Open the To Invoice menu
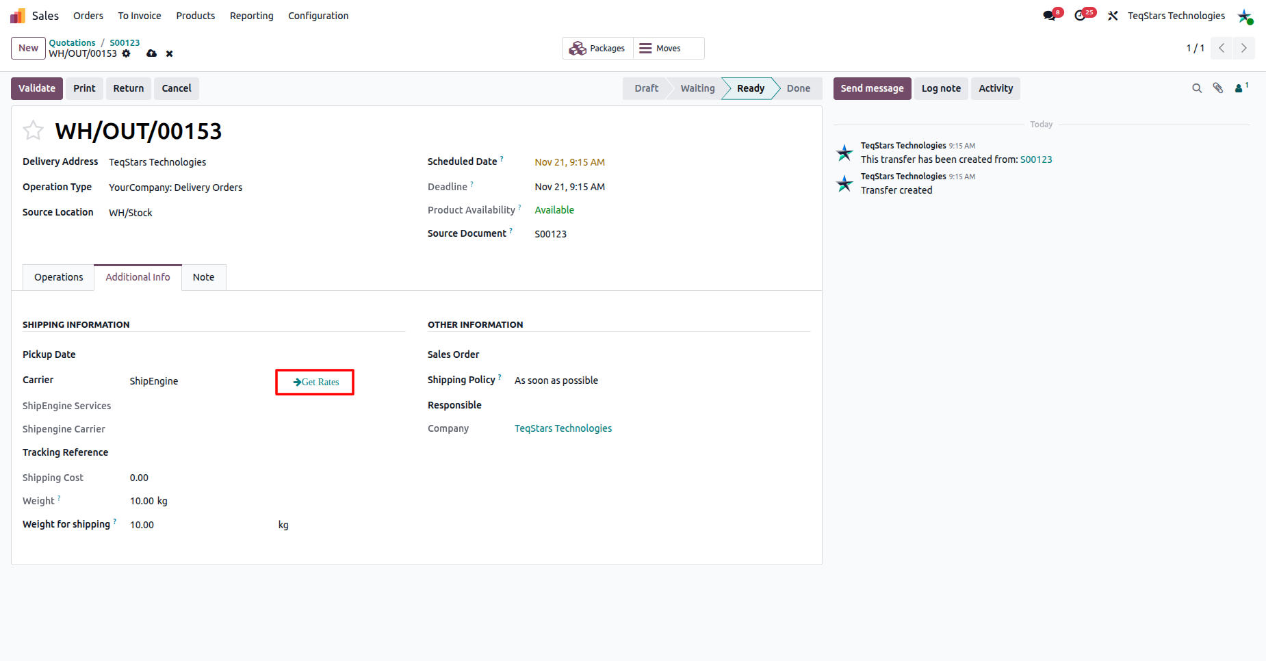Screen dimensions: 1266x661 (x=140, y=16)
